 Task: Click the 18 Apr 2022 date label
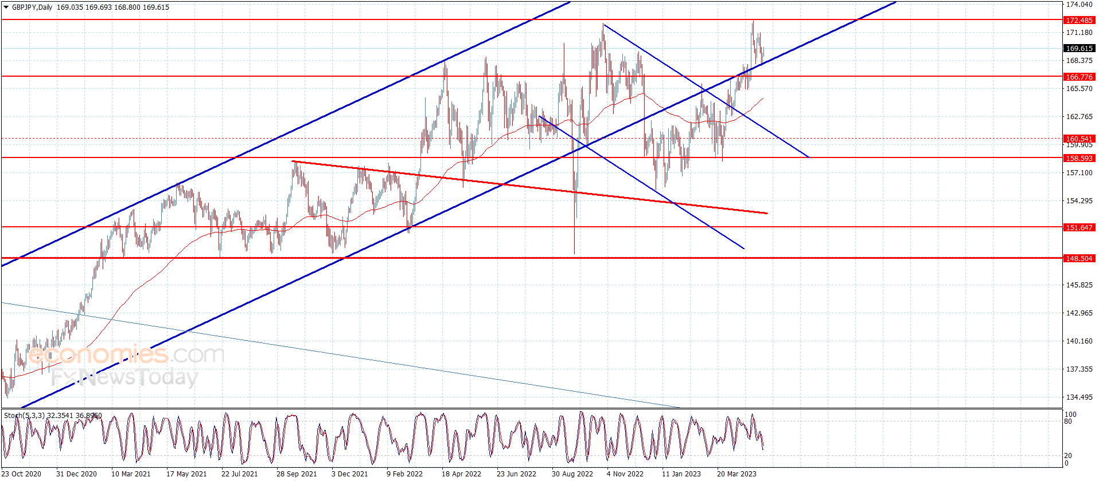coord(461,474)
